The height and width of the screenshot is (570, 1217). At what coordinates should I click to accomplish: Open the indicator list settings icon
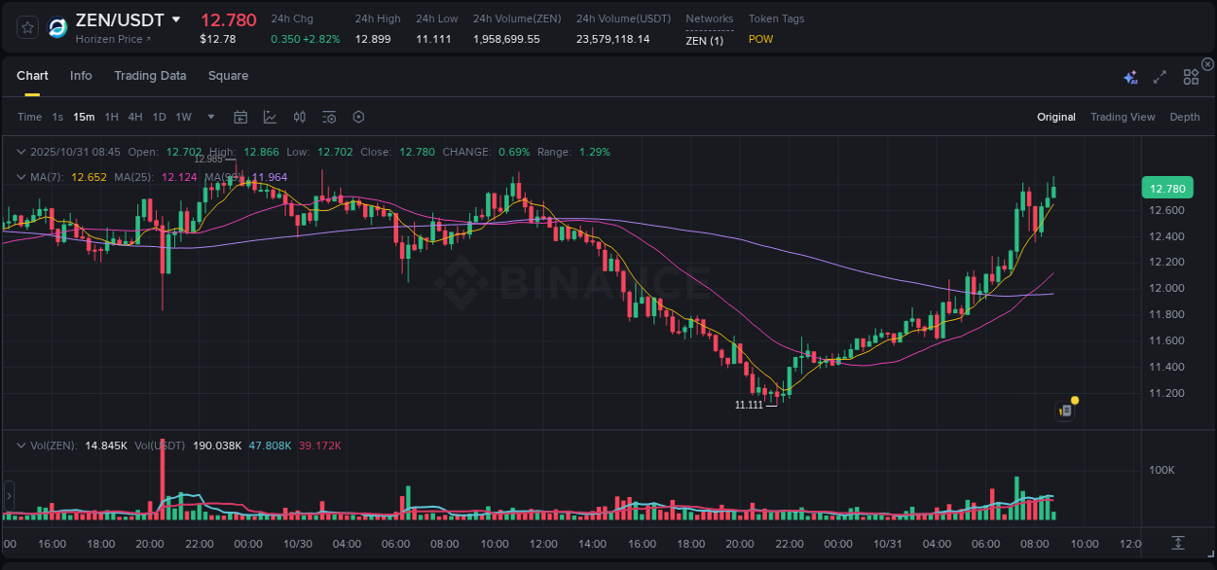point(328,117)
